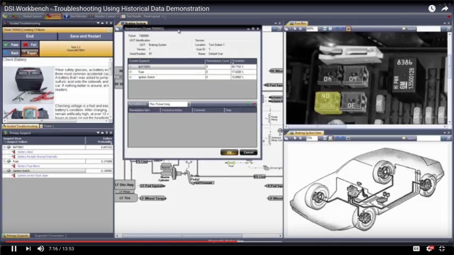This screenshot has height=255, width=454.
Task: Select the Battery dead failure
Action: point(25,152)
